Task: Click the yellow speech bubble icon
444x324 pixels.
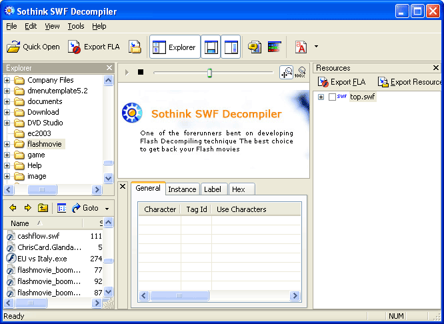Action: (255, 47)
